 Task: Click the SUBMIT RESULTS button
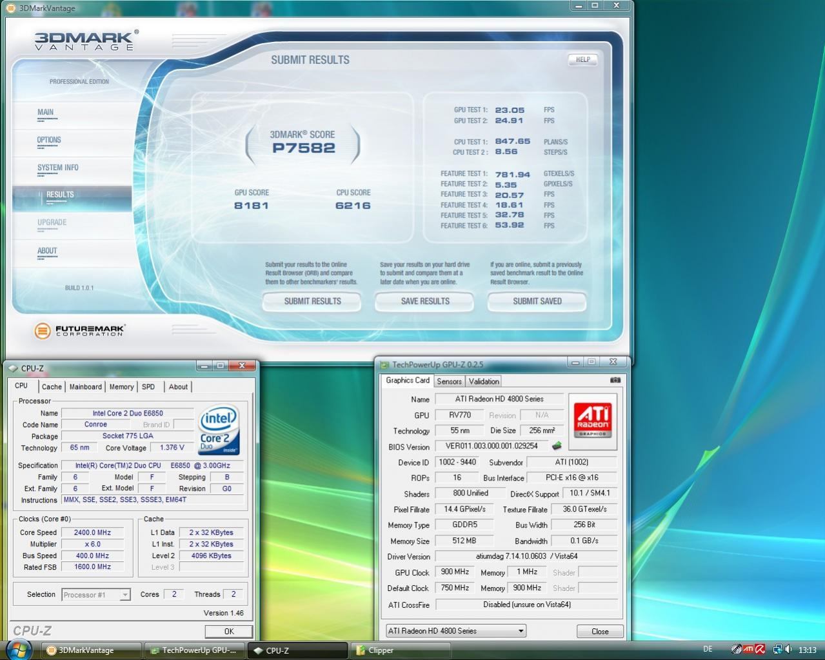(x=312, y=301)
